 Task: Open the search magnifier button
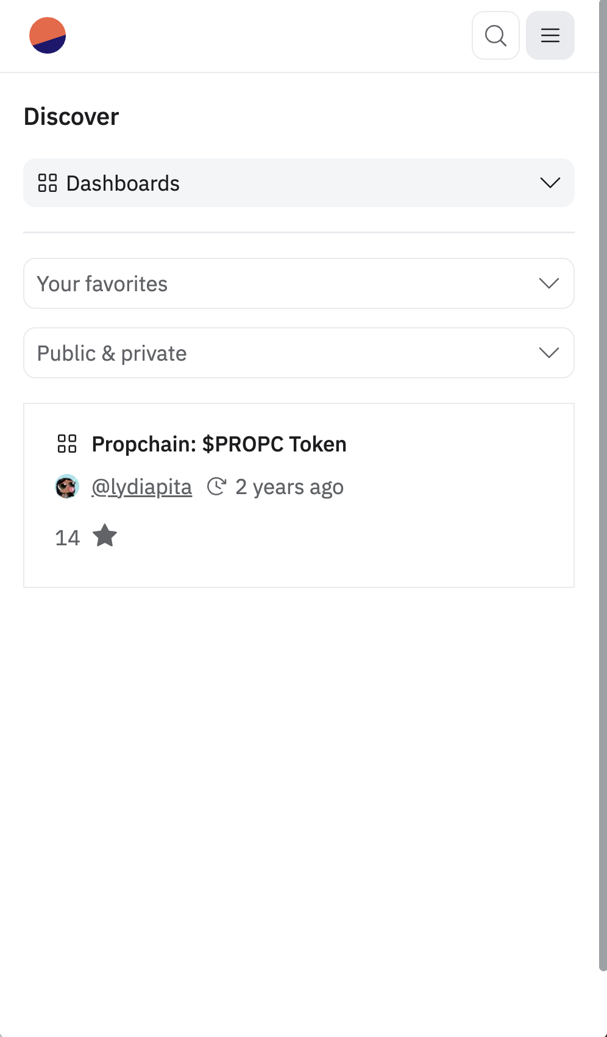click(x=495, y=35)
